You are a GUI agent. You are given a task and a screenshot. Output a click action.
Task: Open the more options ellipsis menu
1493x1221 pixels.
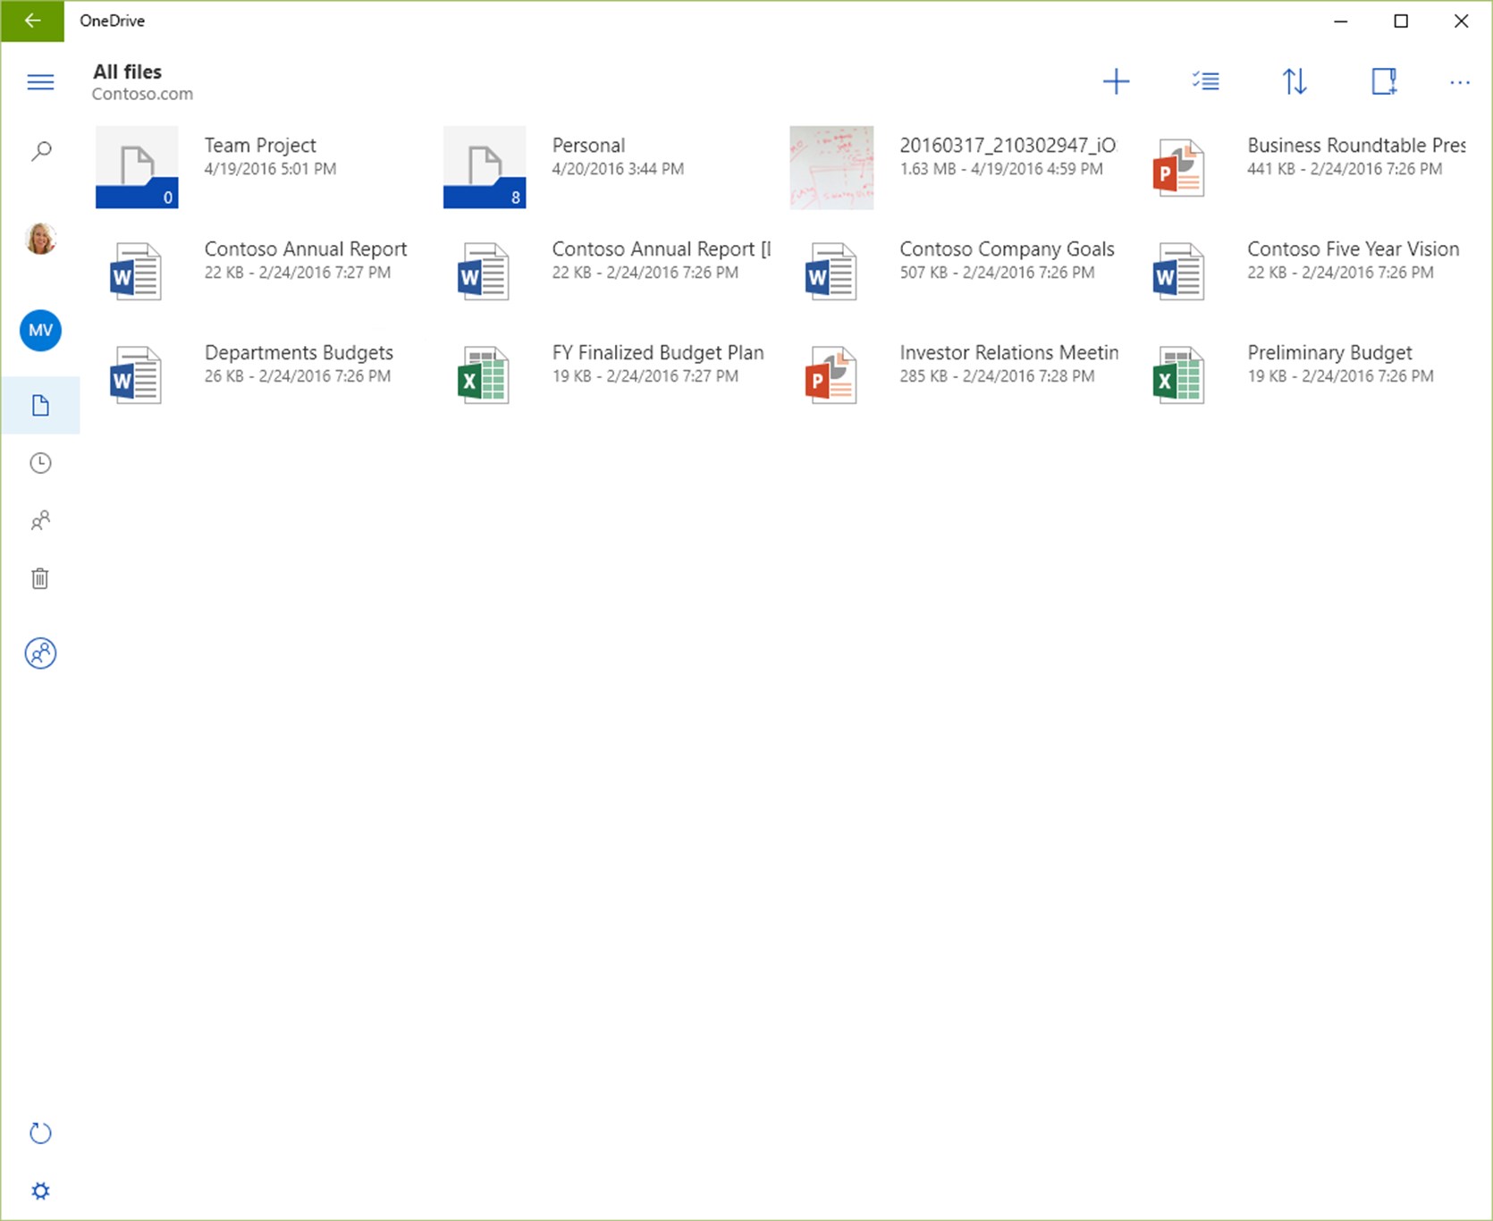pos(1459,81)
